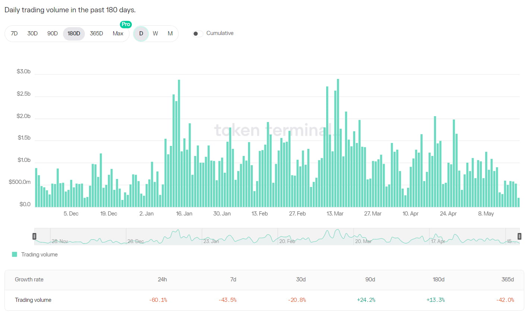The width and height of the screenshot is (528, 313).
Task: Click the green Pro badge
Action: coord(126,24)
